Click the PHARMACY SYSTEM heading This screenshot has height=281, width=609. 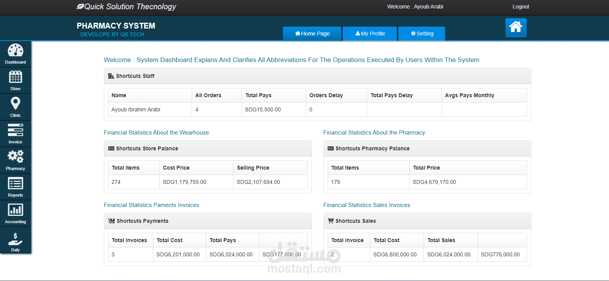116,26
